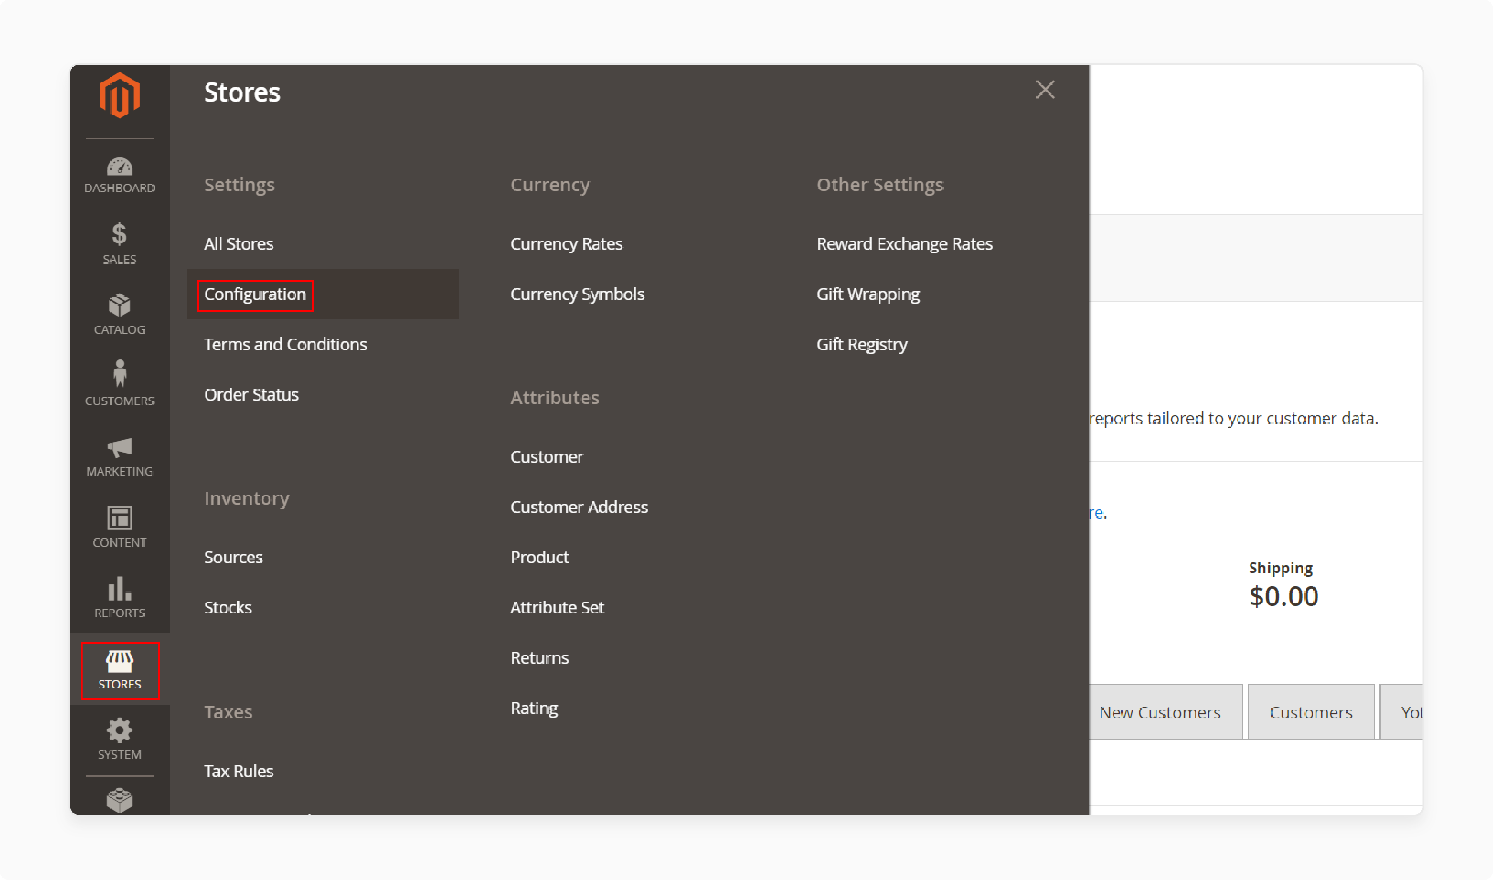
Task: Open Attribute Set
Action: pos(557,608)
